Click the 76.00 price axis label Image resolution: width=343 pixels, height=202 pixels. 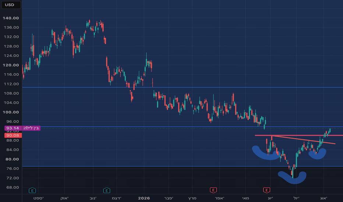[13, 169]
